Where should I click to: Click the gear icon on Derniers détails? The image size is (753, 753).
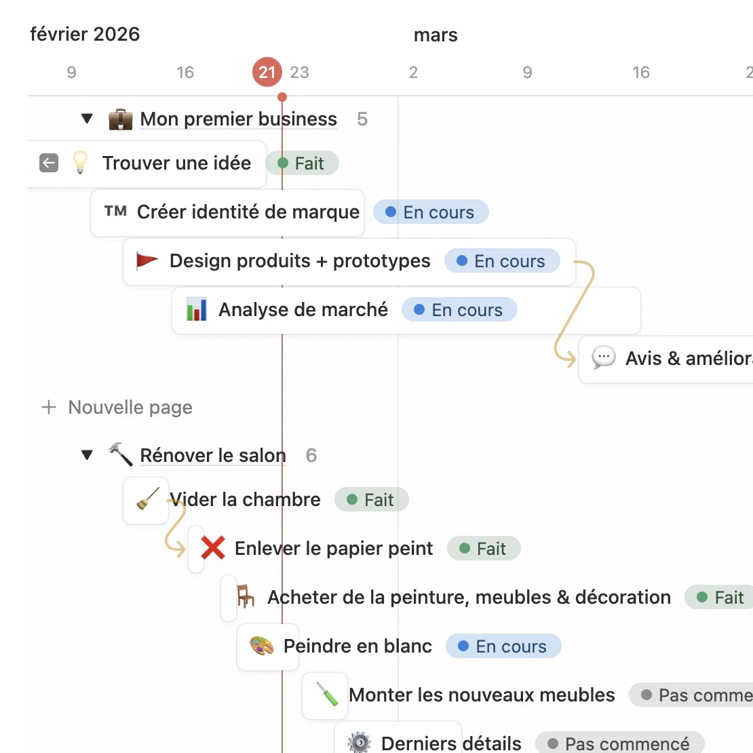click(358, 742)
